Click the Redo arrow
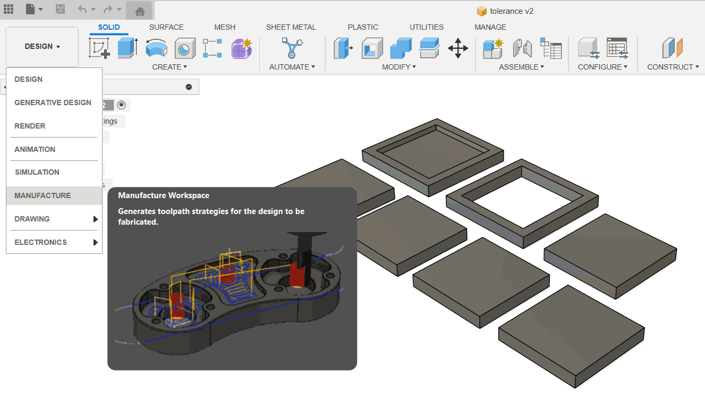The width and height of the screenshot is (705, 401). (x=108, y=9)
